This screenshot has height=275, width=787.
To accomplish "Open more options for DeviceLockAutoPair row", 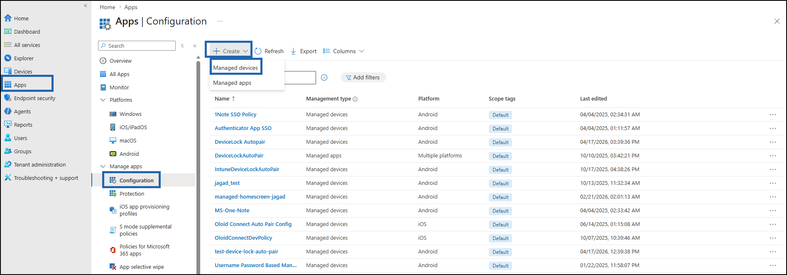I will [772, 155].
